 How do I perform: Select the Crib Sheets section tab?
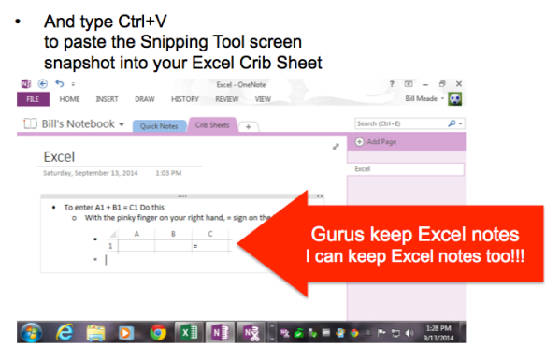[212, 125]
